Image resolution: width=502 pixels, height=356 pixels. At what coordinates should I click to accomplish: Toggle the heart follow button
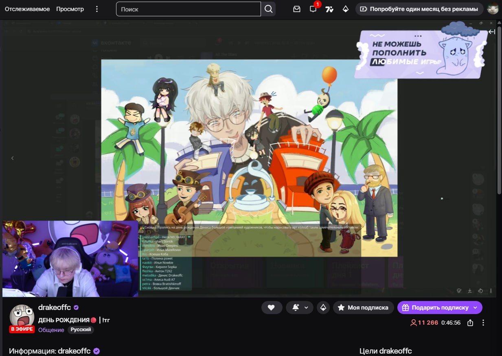(272, 308)
